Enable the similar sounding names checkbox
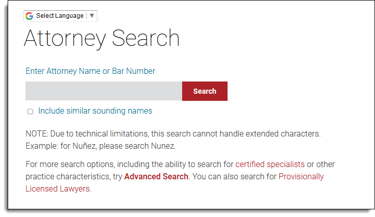Screen dimensions: 375x217 pyautogui.click(x=30, y=112)
